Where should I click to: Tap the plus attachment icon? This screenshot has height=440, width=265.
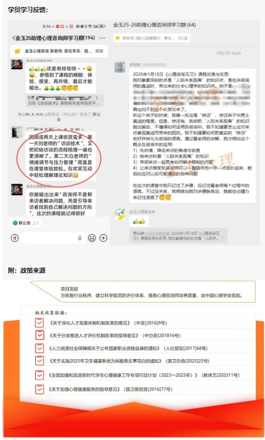click(103, 238)
